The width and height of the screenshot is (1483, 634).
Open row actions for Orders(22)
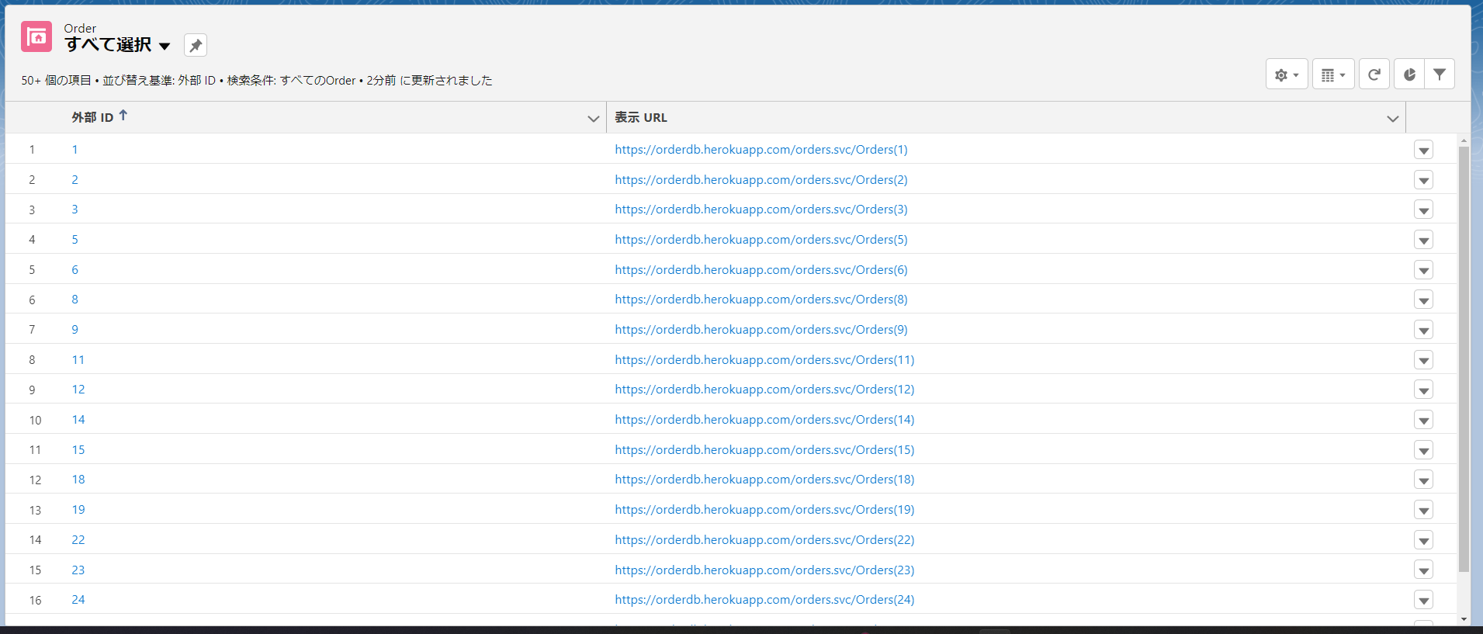click(1423, 540)
